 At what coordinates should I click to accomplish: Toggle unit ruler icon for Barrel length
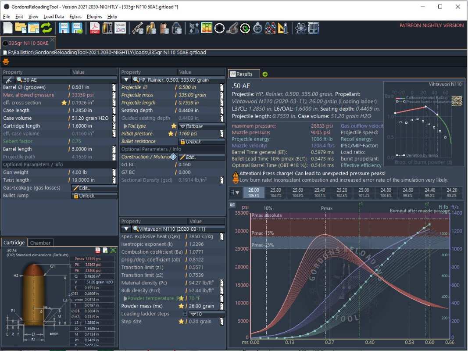(x=114, y=149)
